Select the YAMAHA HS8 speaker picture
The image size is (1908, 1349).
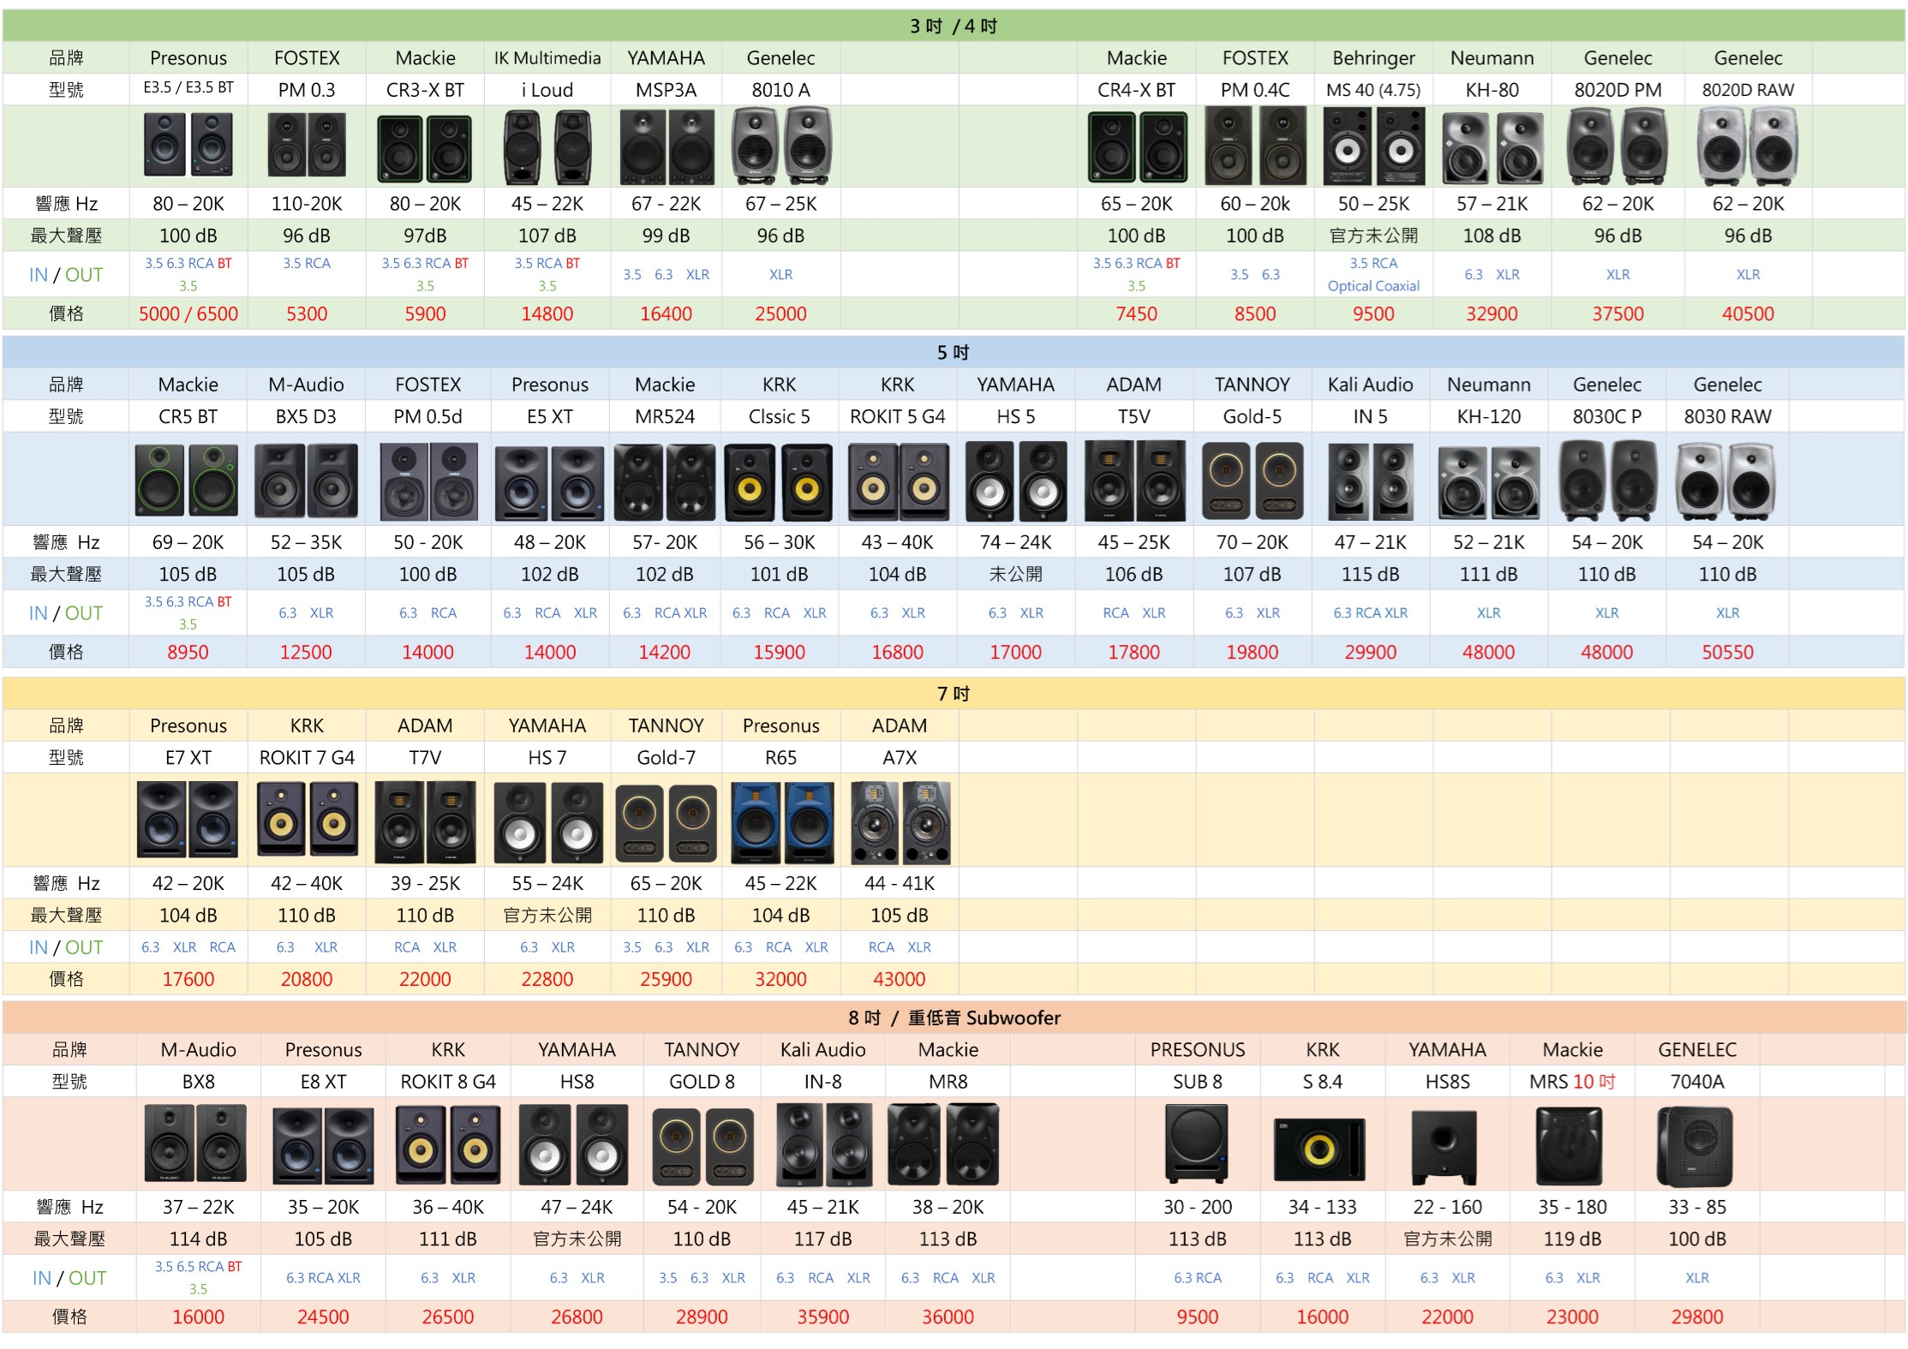click(x=574, y=1144)
